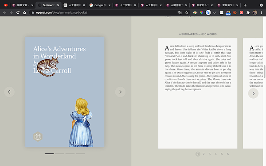Reload the current page
266x166 pixels.
click(x=18, y=12)
